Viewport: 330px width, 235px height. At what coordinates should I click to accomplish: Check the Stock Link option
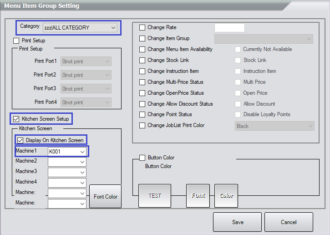point(238,60)
